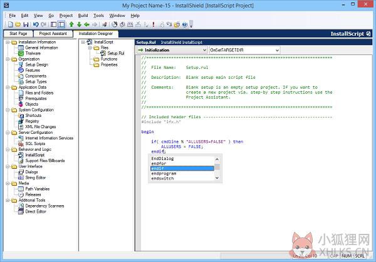Open Setup Types view

[36, 81]
